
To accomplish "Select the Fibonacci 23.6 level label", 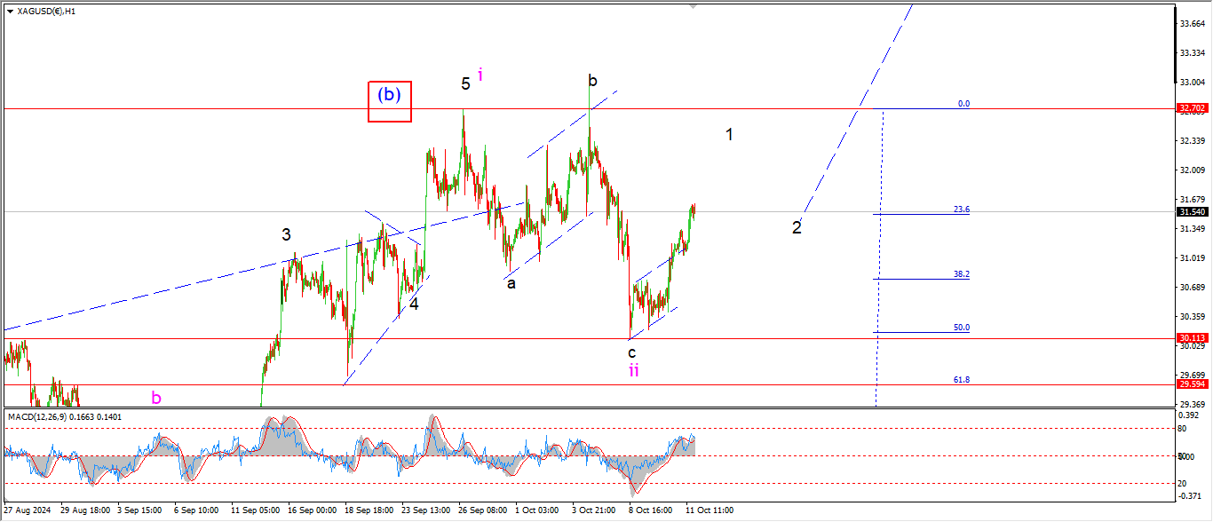I will click(x=961, y=210).
